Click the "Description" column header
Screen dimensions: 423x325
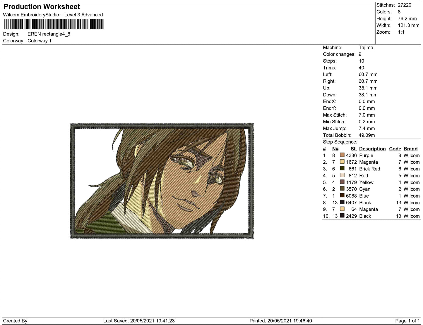click(x=372, y=149)
